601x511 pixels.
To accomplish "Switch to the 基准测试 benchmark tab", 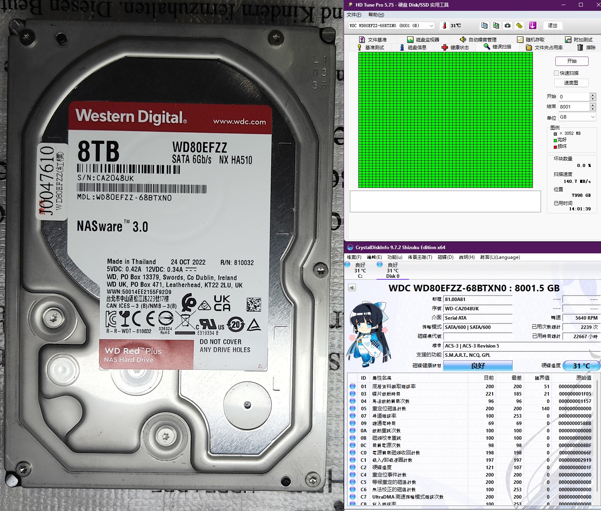I will click(x=371, y=47).
